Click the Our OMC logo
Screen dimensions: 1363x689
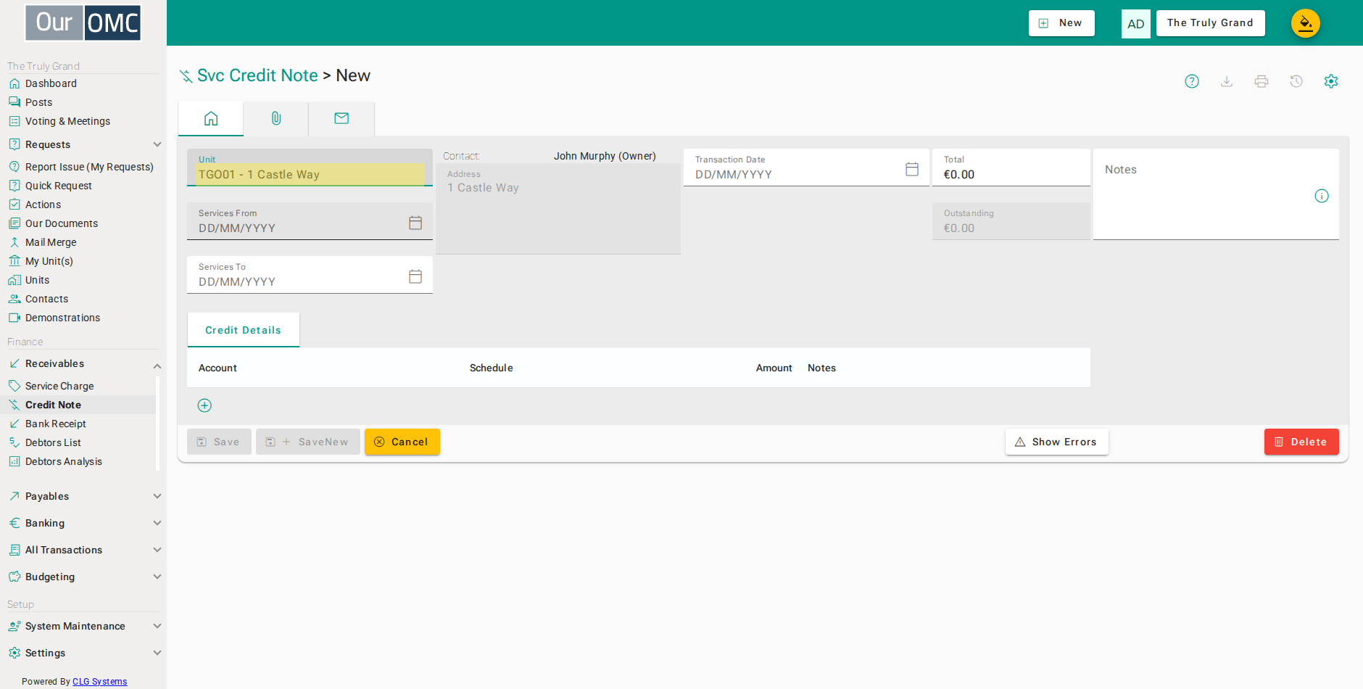click(83, 22)
